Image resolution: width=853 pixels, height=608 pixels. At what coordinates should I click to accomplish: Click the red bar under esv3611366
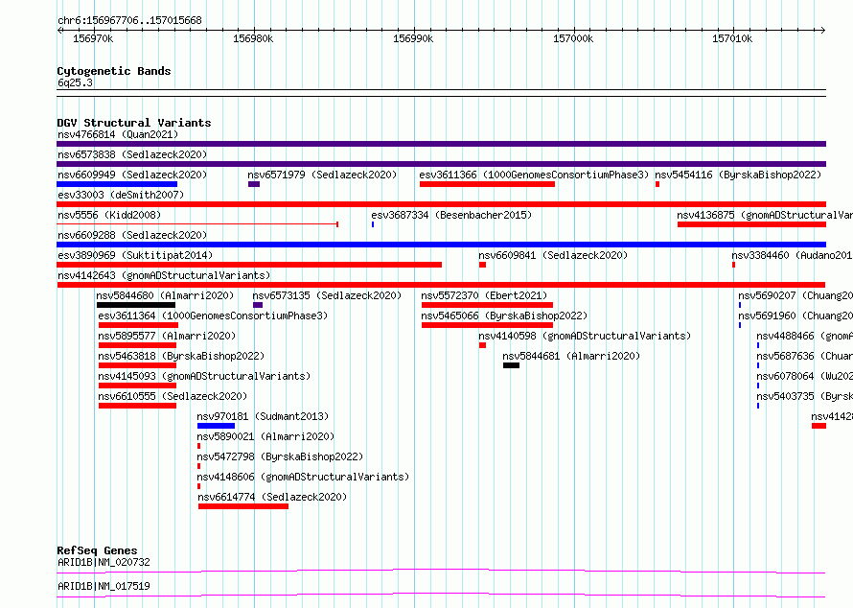[x=488, y=184]
